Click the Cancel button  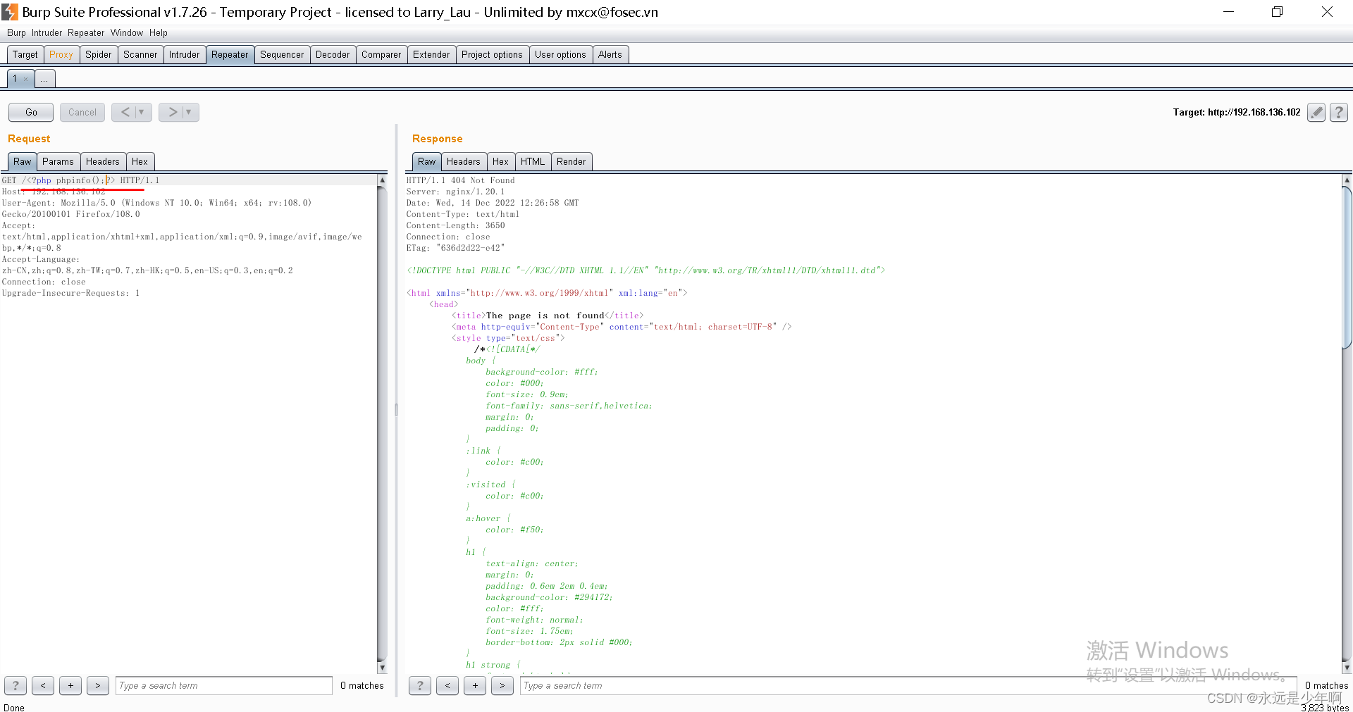coord(82,112)
